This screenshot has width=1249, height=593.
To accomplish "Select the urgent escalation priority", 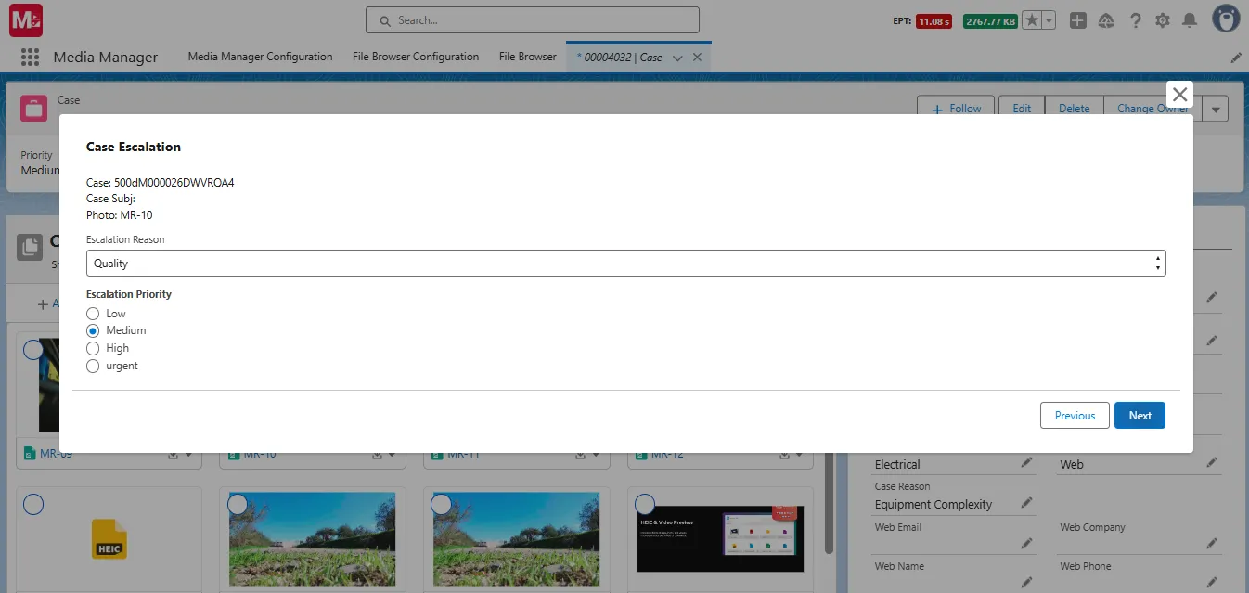I will point(93,366).
